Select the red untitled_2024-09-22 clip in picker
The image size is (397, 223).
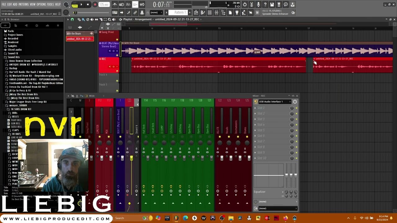(x=80, y=39)
